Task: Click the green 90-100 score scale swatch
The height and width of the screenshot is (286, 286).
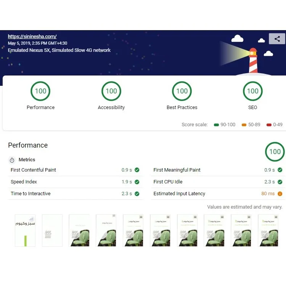Action: 217,125
